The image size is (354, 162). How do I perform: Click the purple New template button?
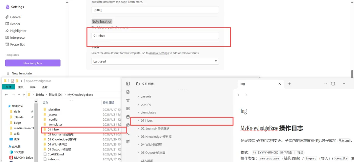pos(33,63)
